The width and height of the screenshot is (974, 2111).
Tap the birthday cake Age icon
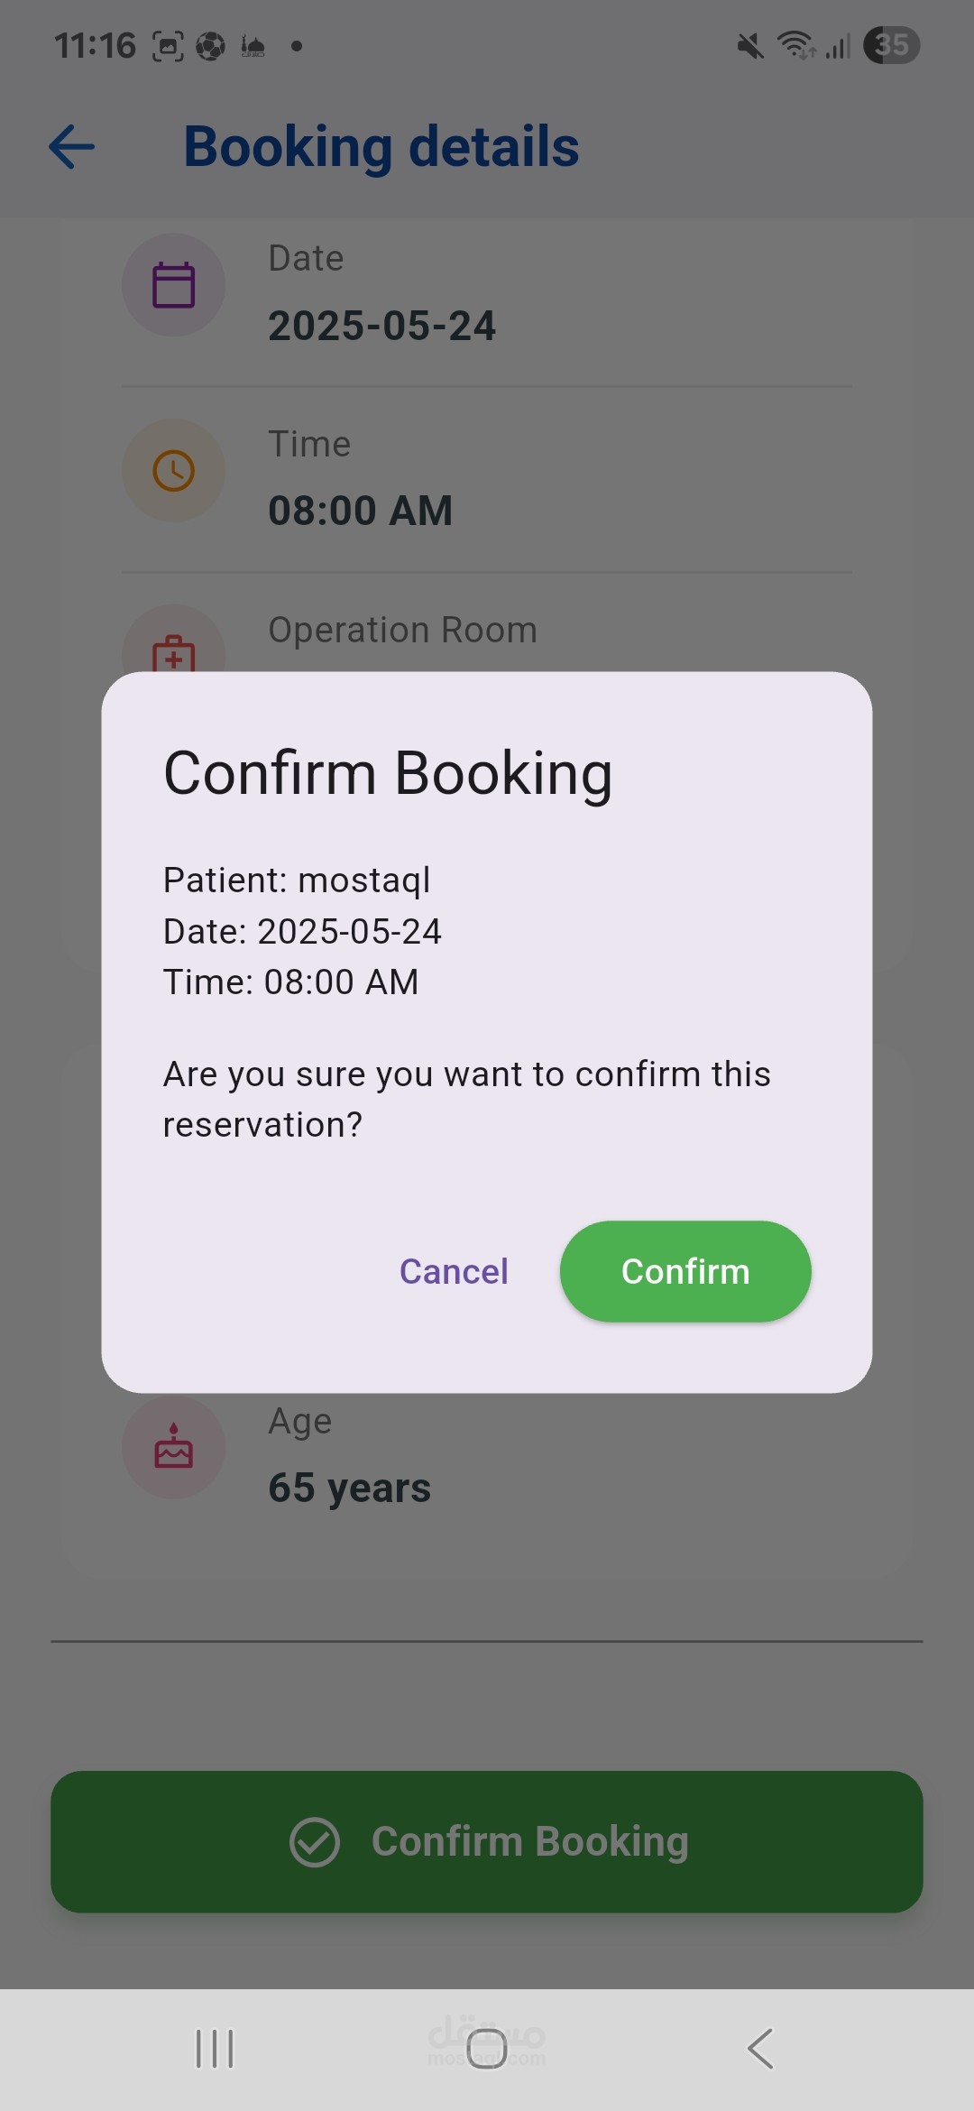click(174, 1446)
